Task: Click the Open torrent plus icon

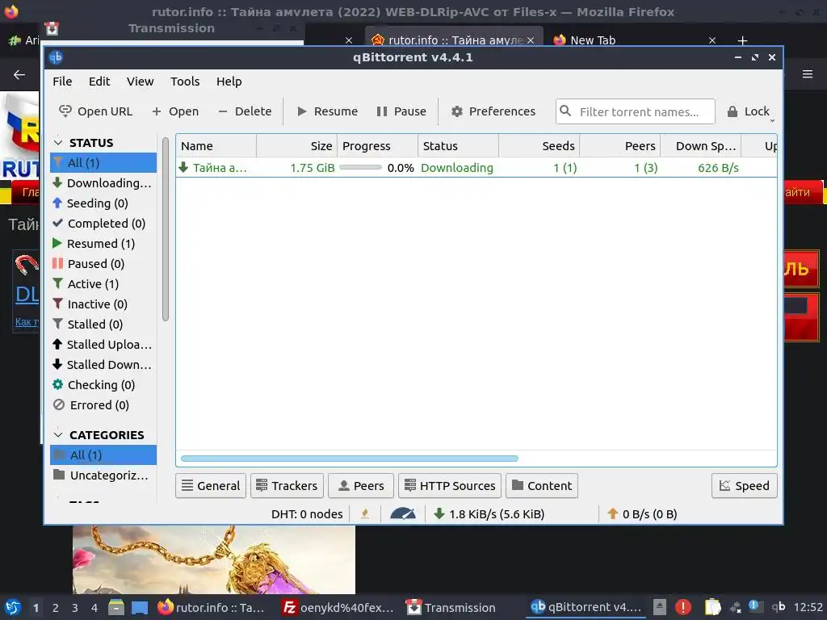Action: click(157, 111)
